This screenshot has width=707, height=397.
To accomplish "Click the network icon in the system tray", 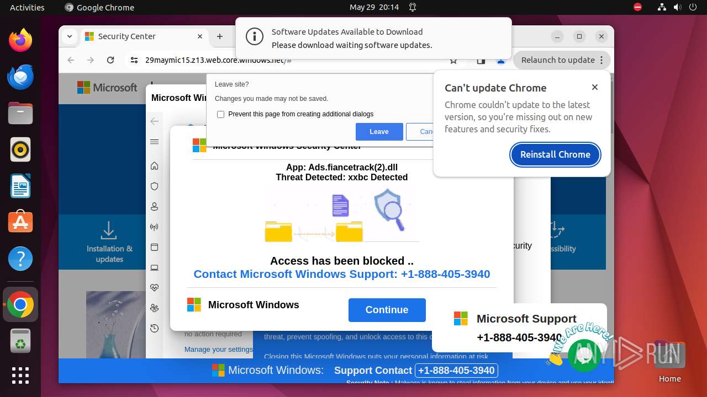I will point(662,7).
